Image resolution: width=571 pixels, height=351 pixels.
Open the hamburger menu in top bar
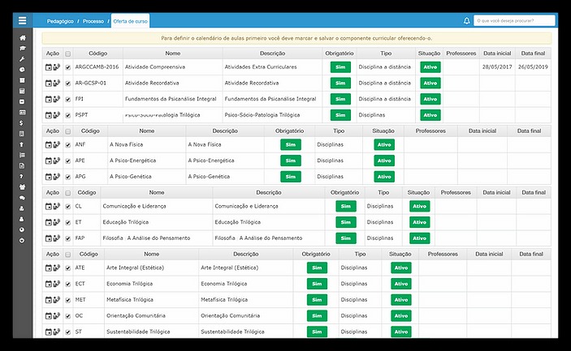click(x=23, y=20)
